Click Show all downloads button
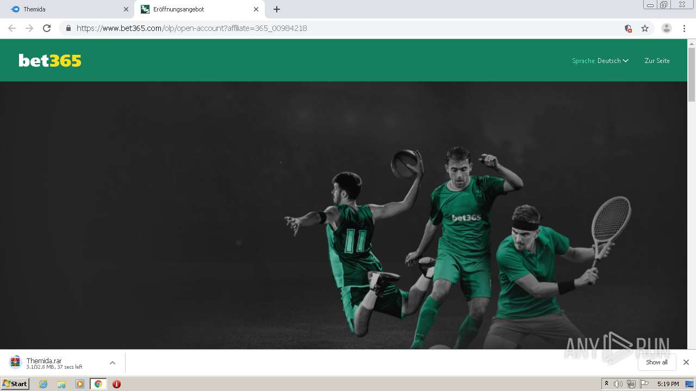The height and width of the screenshot is (391, 696). pyautogui.click(x=657, y=362)
